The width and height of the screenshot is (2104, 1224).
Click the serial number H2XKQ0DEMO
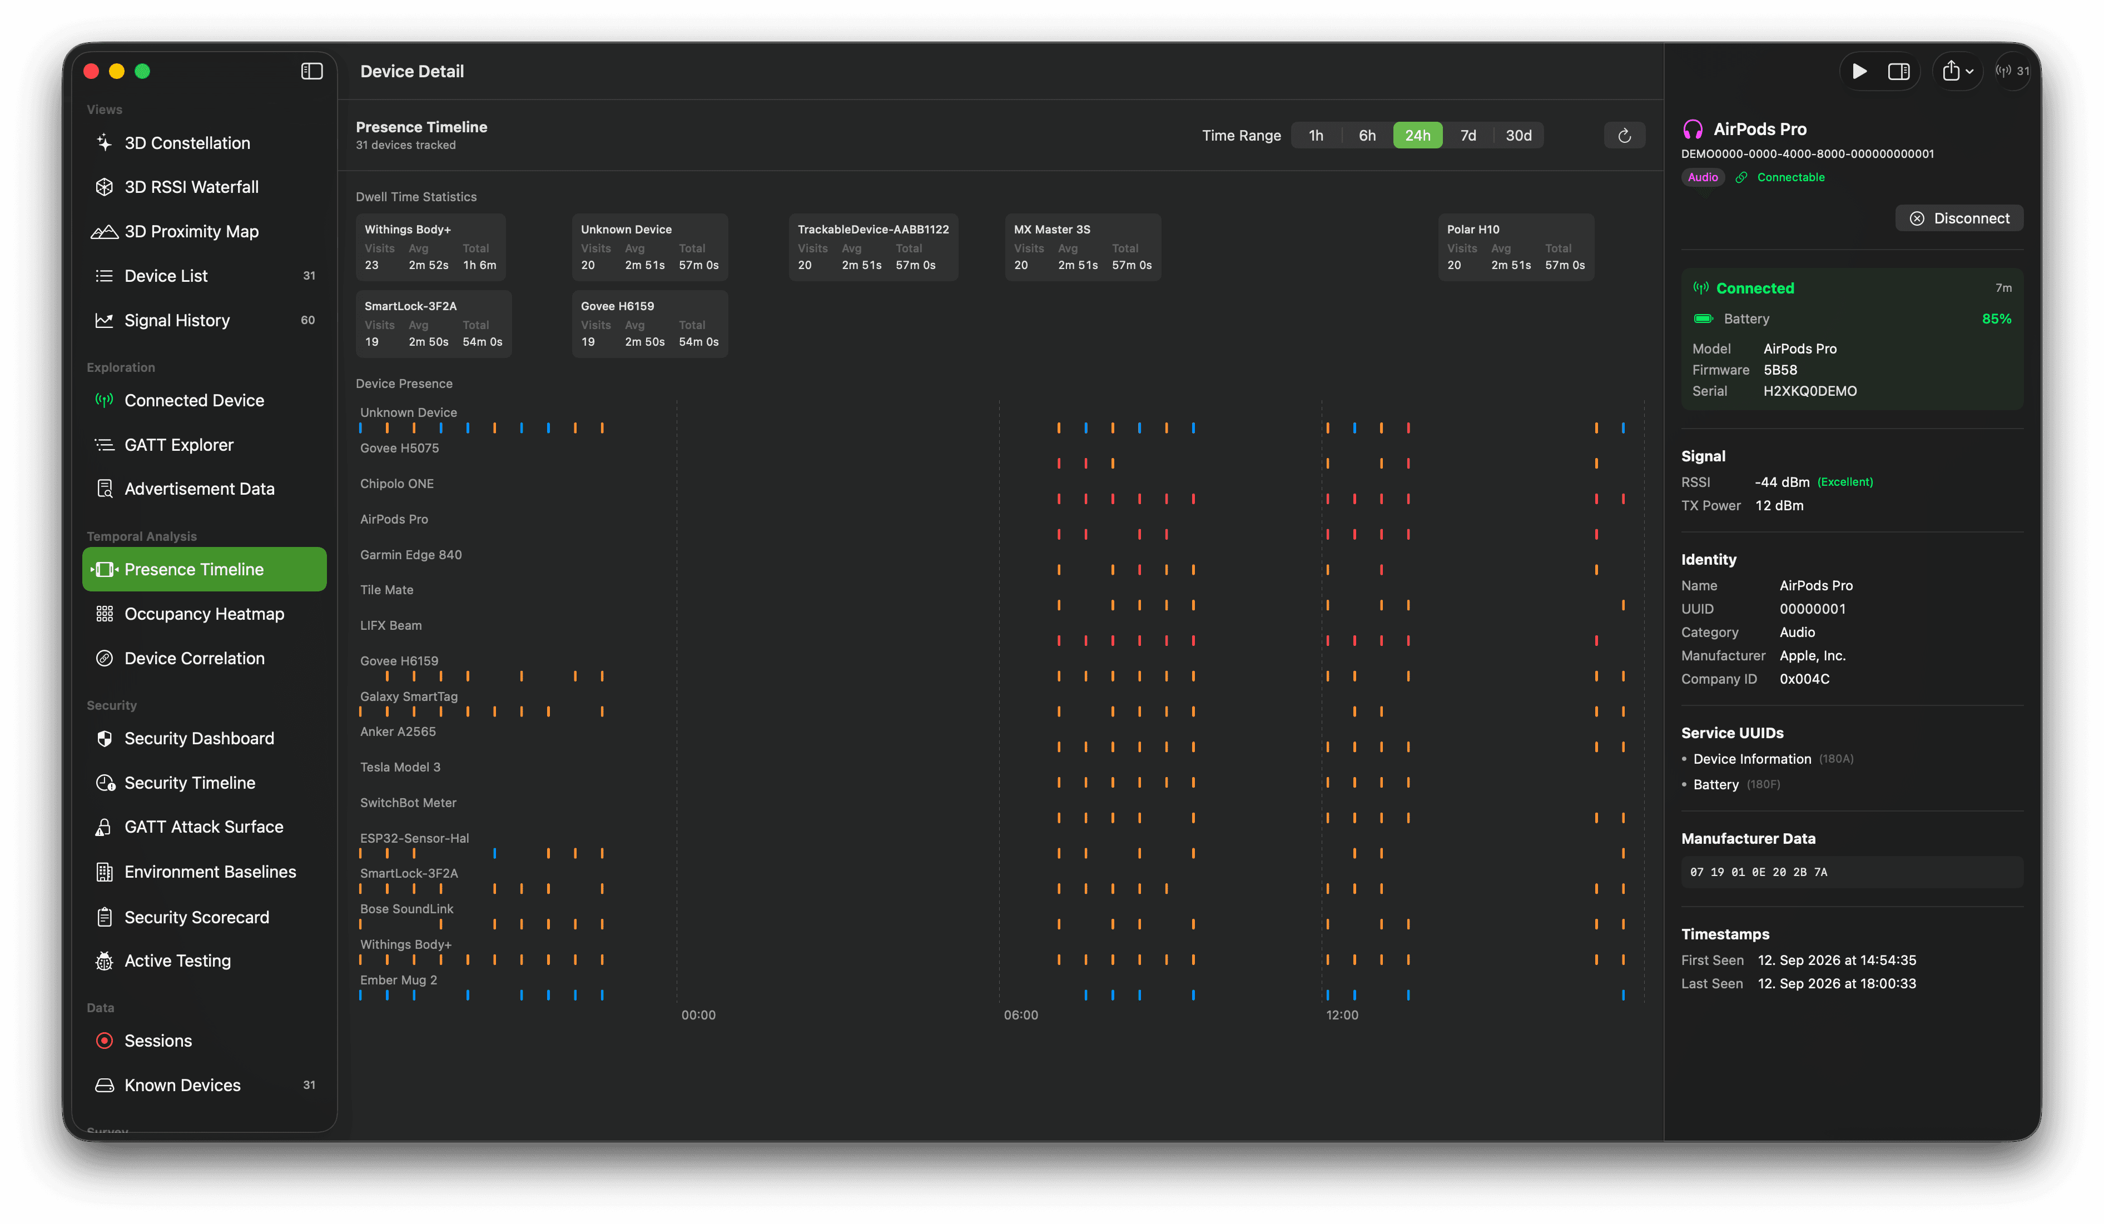click(1809, 391)
